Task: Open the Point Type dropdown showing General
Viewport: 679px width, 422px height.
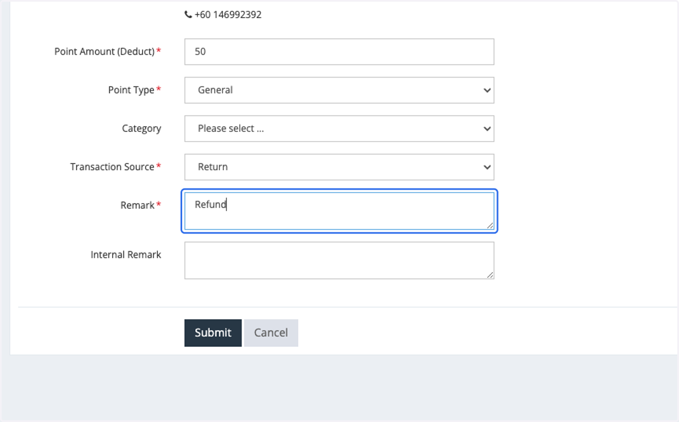Action: (x=339, y=90)
